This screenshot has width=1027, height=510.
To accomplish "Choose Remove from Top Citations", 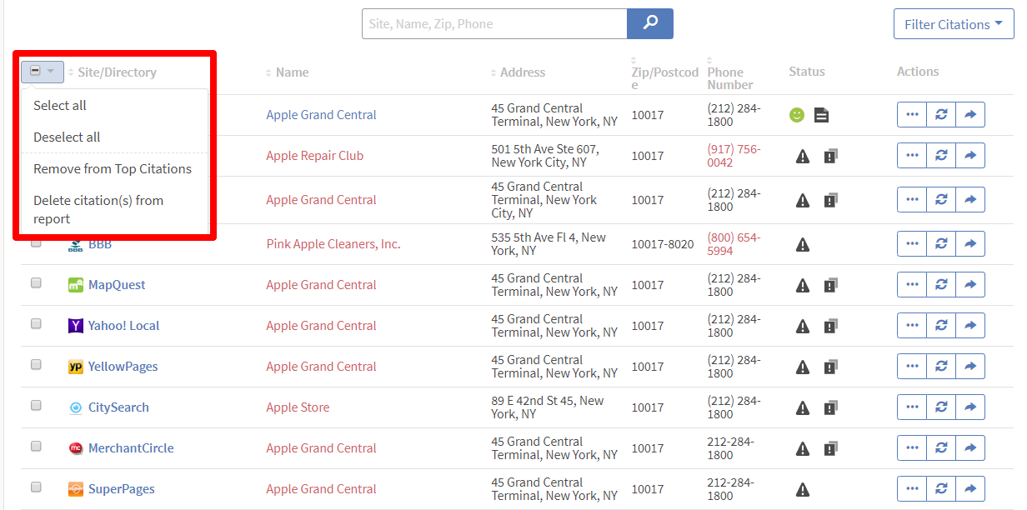I will pos(112,169).
